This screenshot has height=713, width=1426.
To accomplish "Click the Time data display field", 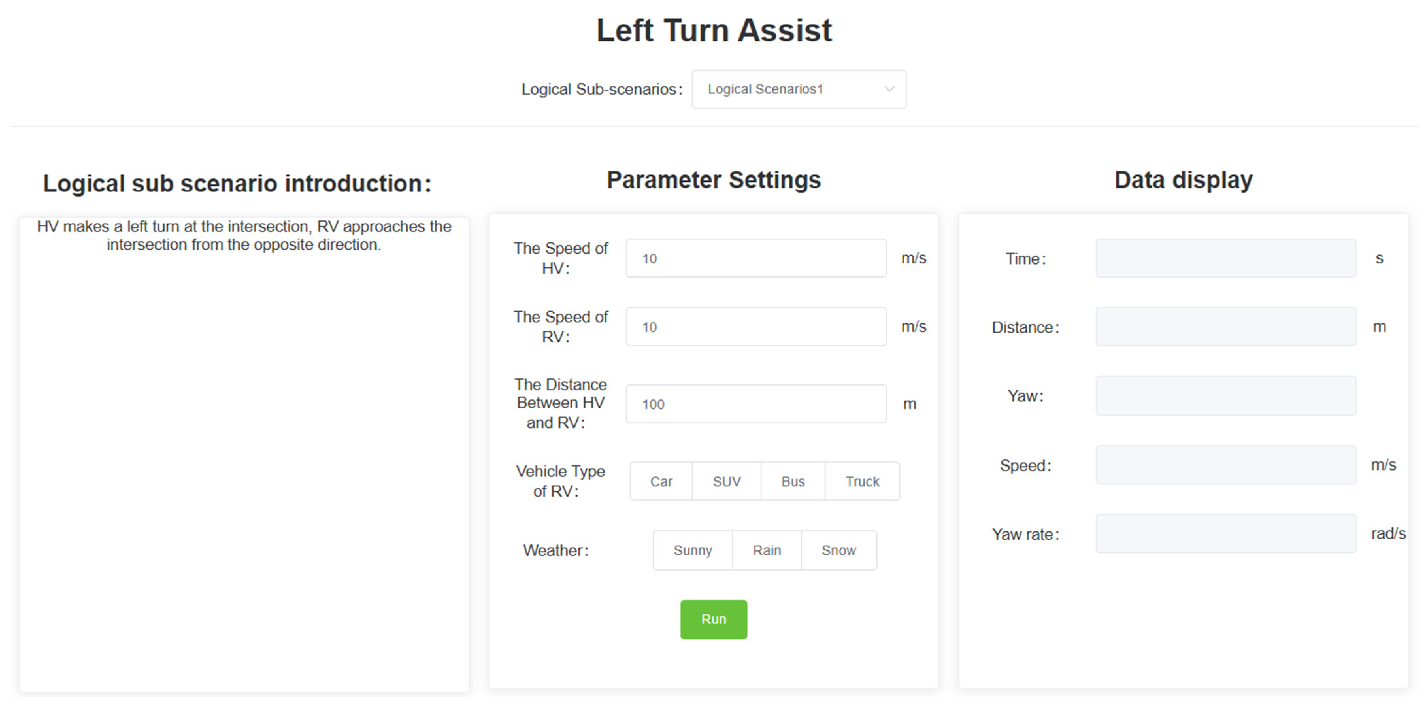I will click(1226, 258).
